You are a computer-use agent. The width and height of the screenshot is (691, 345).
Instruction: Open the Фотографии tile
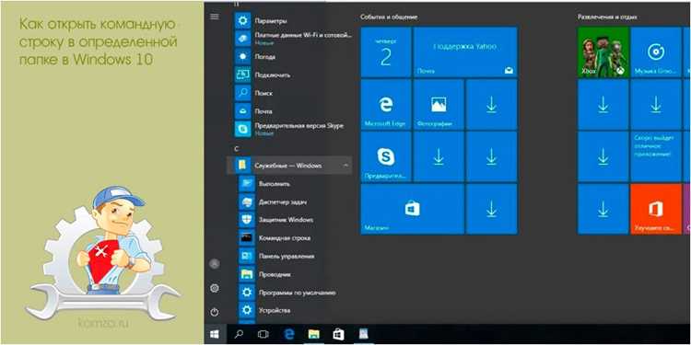pyautogui.click(x=439, y=105)
